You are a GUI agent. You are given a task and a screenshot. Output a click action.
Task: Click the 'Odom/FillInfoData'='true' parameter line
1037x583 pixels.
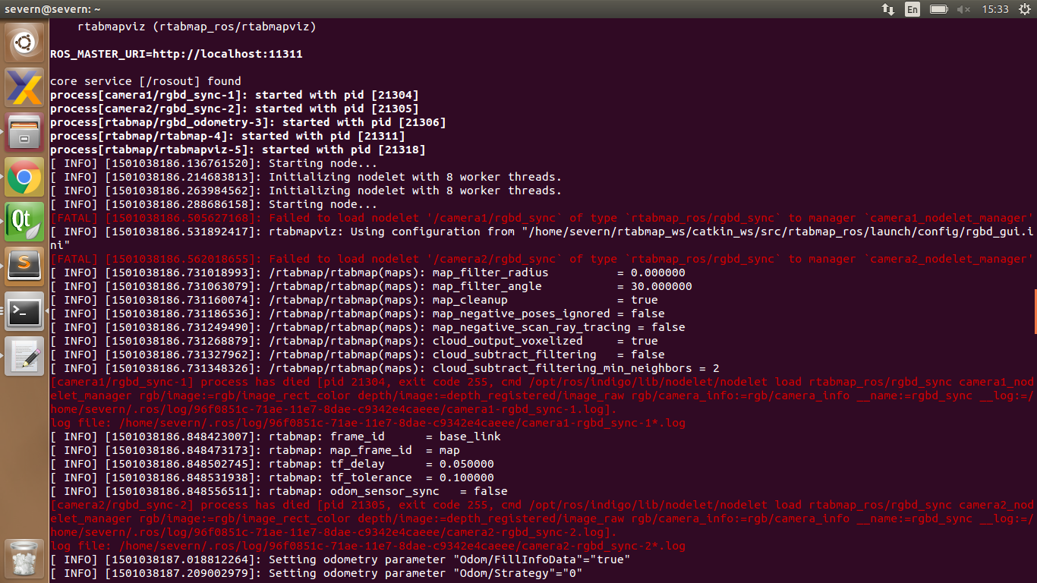(340, 559)
